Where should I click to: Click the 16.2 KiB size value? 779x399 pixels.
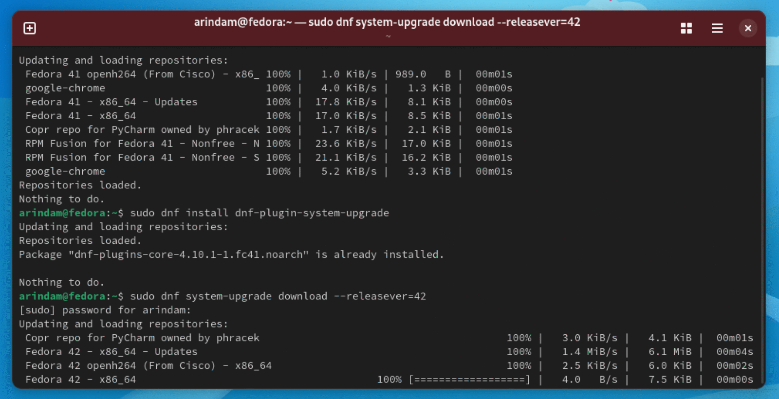click(x=426, y=158)
